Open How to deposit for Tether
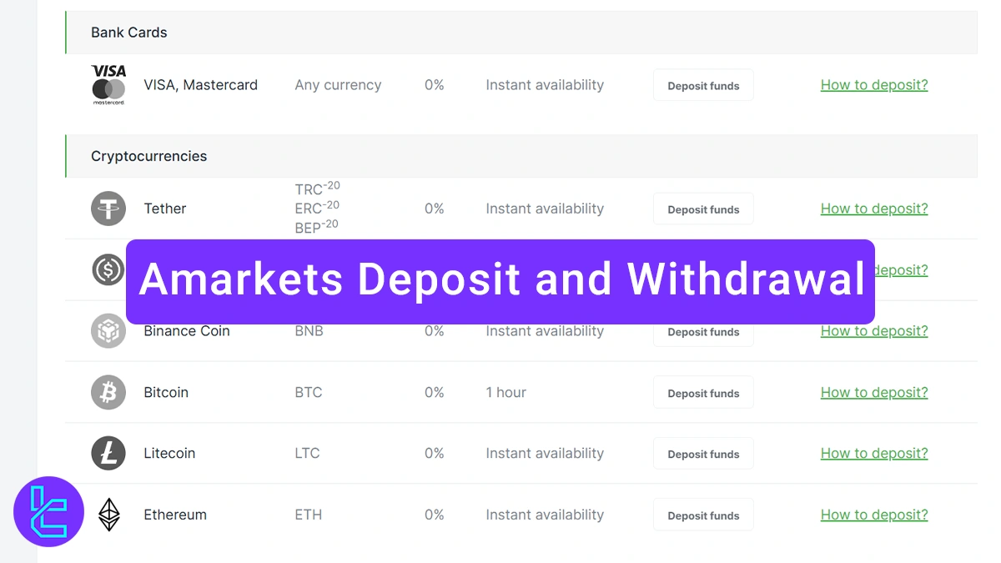The width and height of the screenshot is (1001, 563). 874,209
